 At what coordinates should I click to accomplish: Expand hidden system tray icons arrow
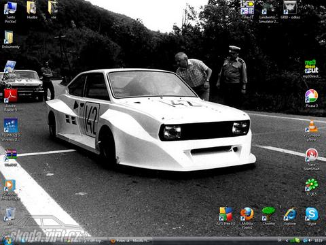pos(287,241)
